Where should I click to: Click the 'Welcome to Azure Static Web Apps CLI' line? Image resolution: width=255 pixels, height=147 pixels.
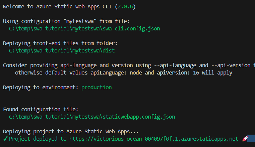coord(69,7)
